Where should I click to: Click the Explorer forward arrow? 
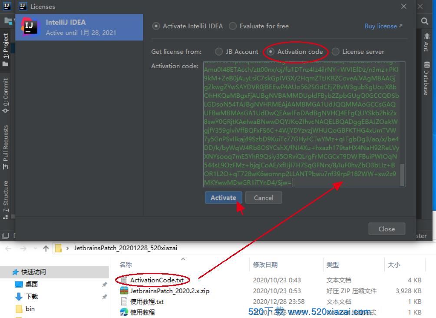(23, 248)
